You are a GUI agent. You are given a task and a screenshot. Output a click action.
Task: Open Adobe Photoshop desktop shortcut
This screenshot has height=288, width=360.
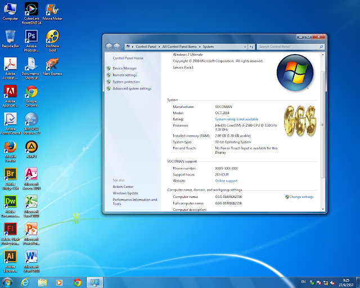click(31, 40)
